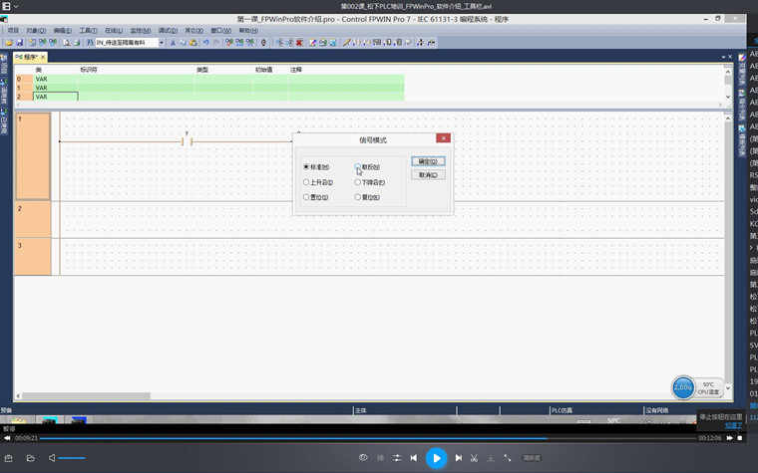Click the playback settings sliders icon in player
Screen dimensions: 758x473
(397, 458)
